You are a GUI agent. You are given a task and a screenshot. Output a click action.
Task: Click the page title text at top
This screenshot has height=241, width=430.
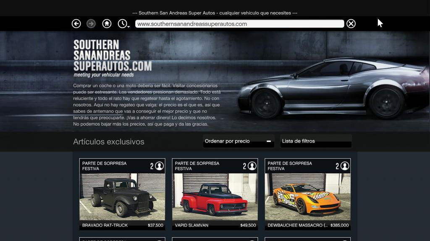click(x=215, y=13)
